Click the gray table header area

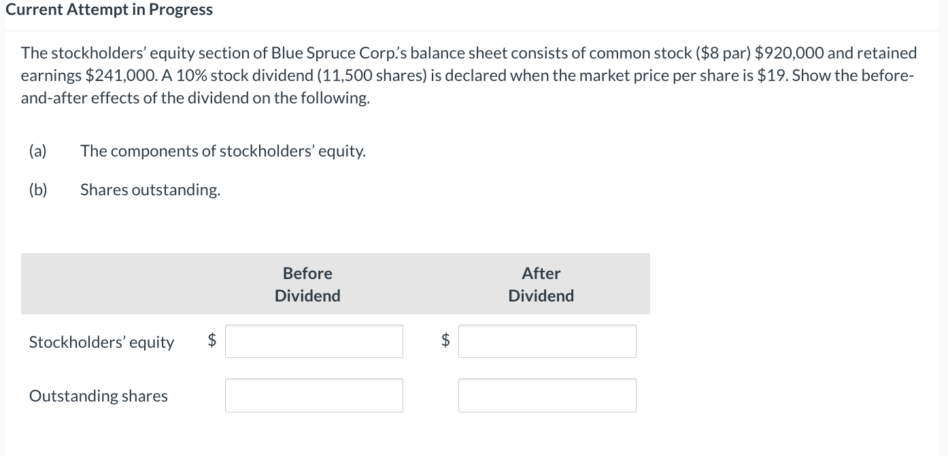336,284
